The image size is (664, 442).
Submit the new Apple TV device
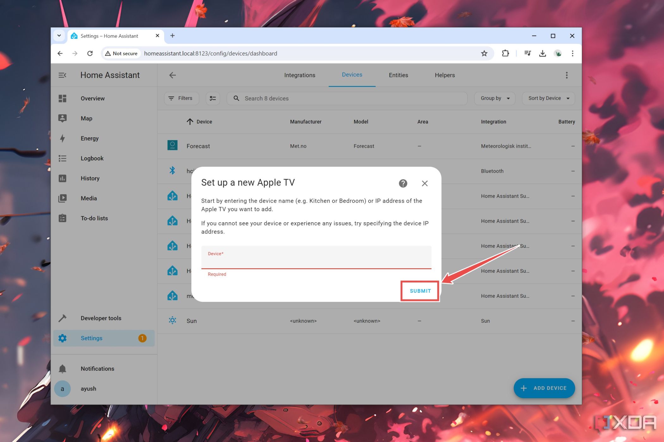[420, 290]
